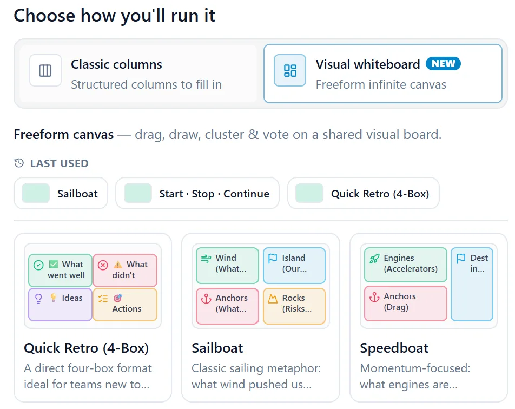Select the Quick Retro (4-Box) template title
The width and height of the screenshot is (515, 409).
tap(87, 348)
